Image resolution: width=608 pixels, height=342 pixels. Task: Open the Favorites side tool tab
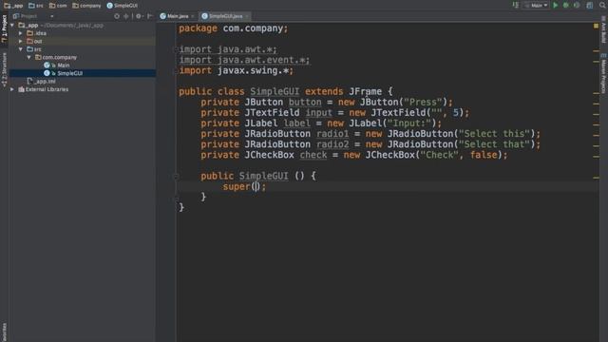coord(4,332)
